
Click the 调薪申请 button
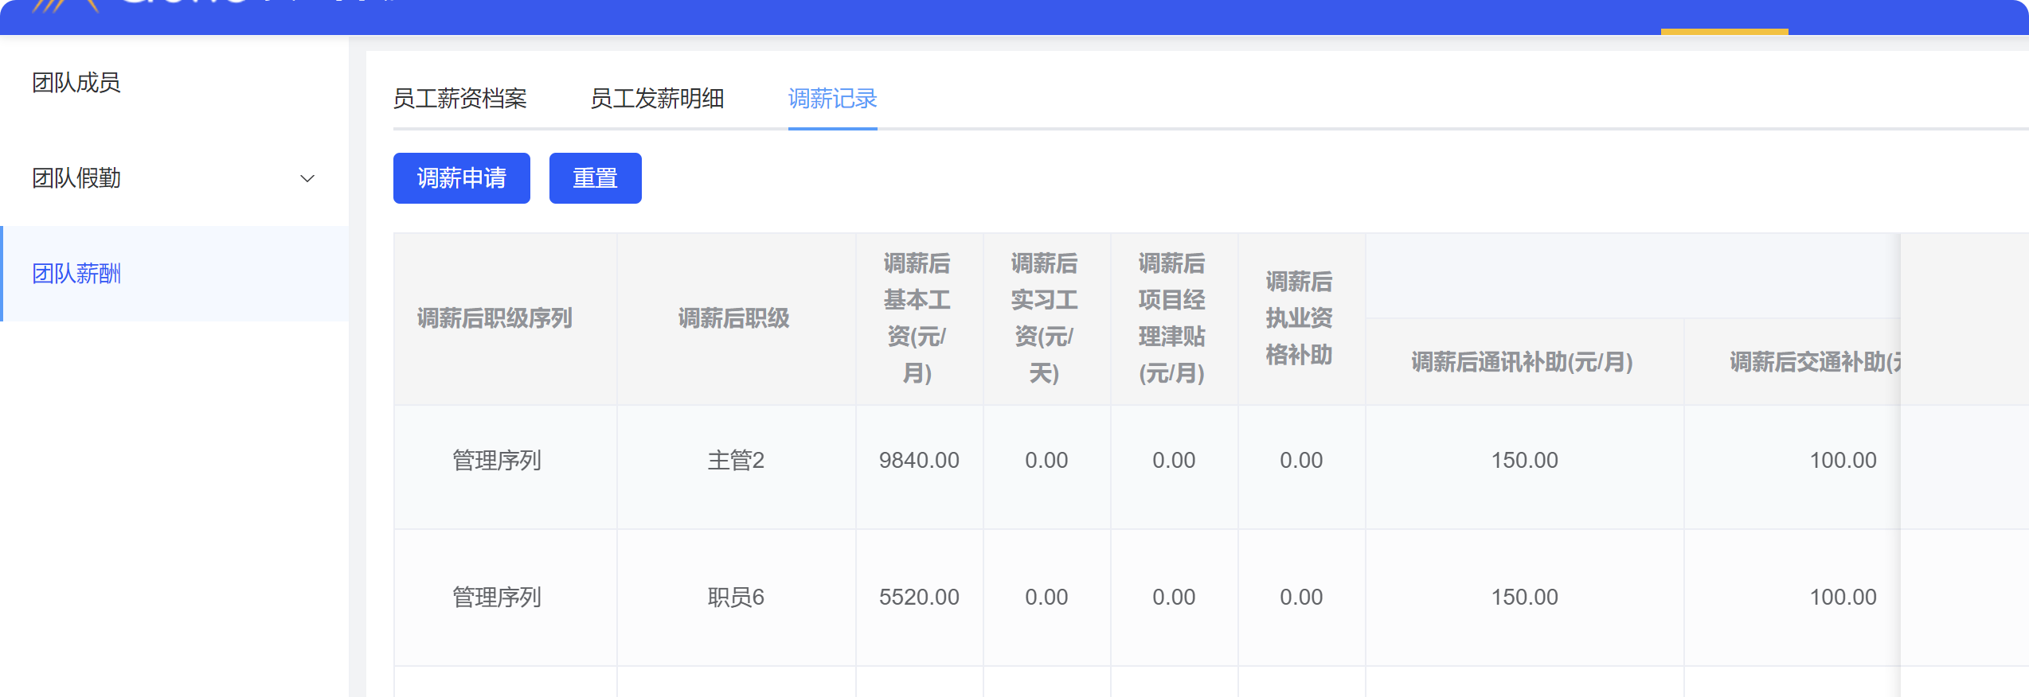(x=461, y=178)
